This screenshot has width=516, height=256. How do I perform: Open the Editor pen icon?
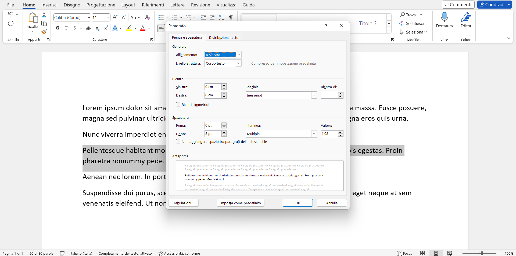[x=466, y=17]
